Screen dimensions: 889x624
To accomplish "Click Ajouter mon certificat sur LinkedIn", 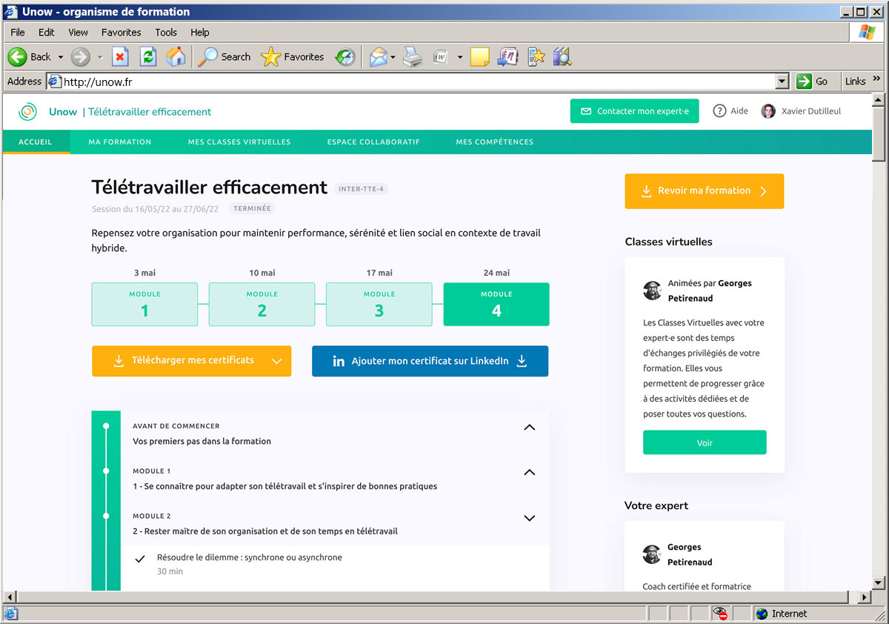I will tap(430, 361).
